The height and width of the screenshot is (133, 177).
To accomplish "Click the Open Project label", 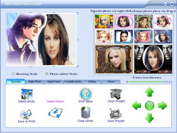I will (x=116, y=101).
